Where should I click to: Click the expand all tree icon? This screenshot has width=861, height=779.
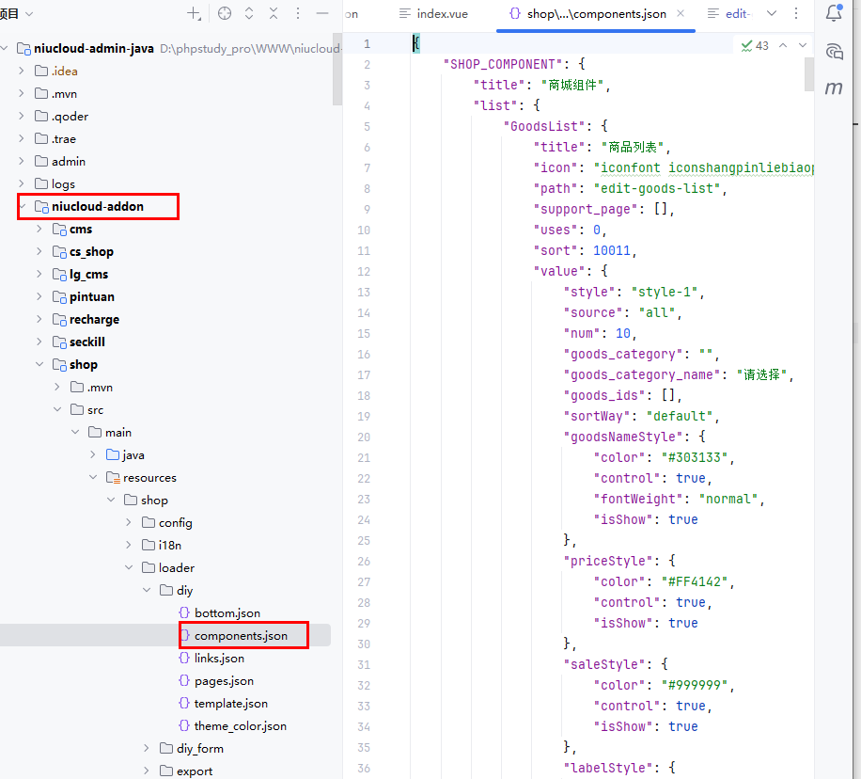249,13
